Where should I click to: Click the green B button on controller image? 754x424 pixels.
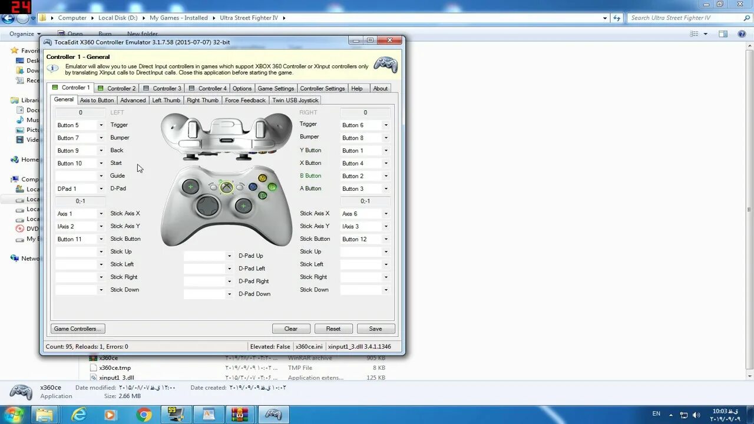272,187
